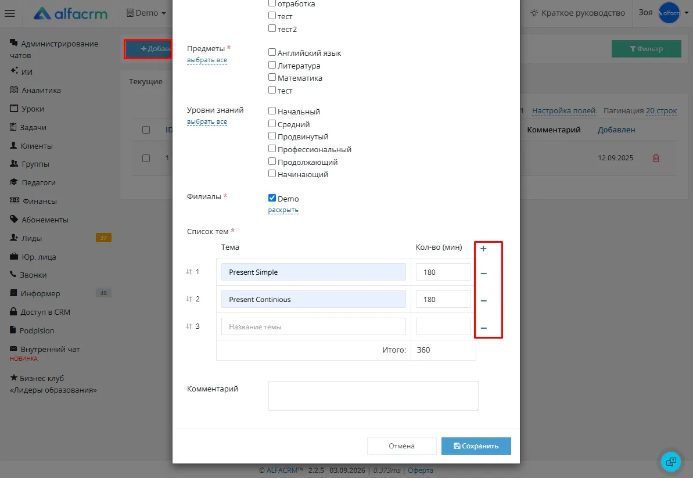693x478 pixels.
Task: Edit the Present Simple topic name field
Action: coord(313,272)
